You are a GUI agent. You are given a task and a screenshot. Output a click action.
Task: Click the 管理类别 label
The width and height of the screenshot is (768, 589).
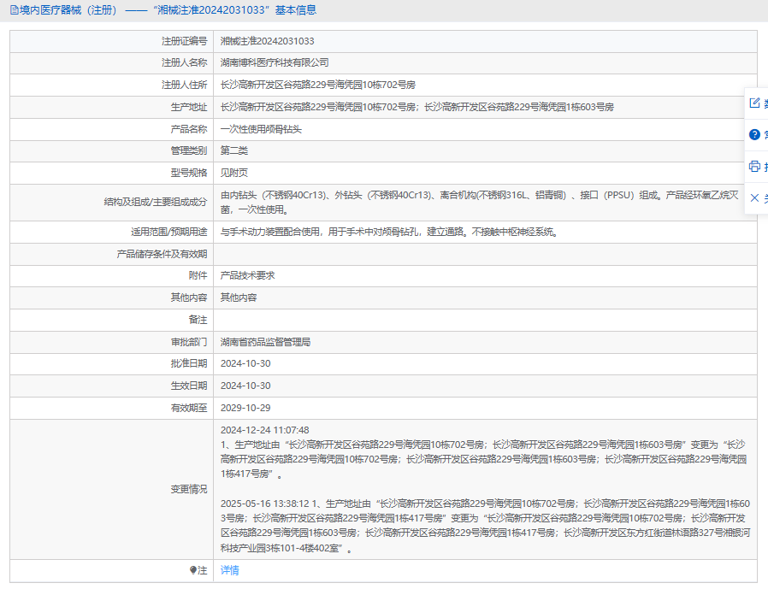click(x=189, y=150)
